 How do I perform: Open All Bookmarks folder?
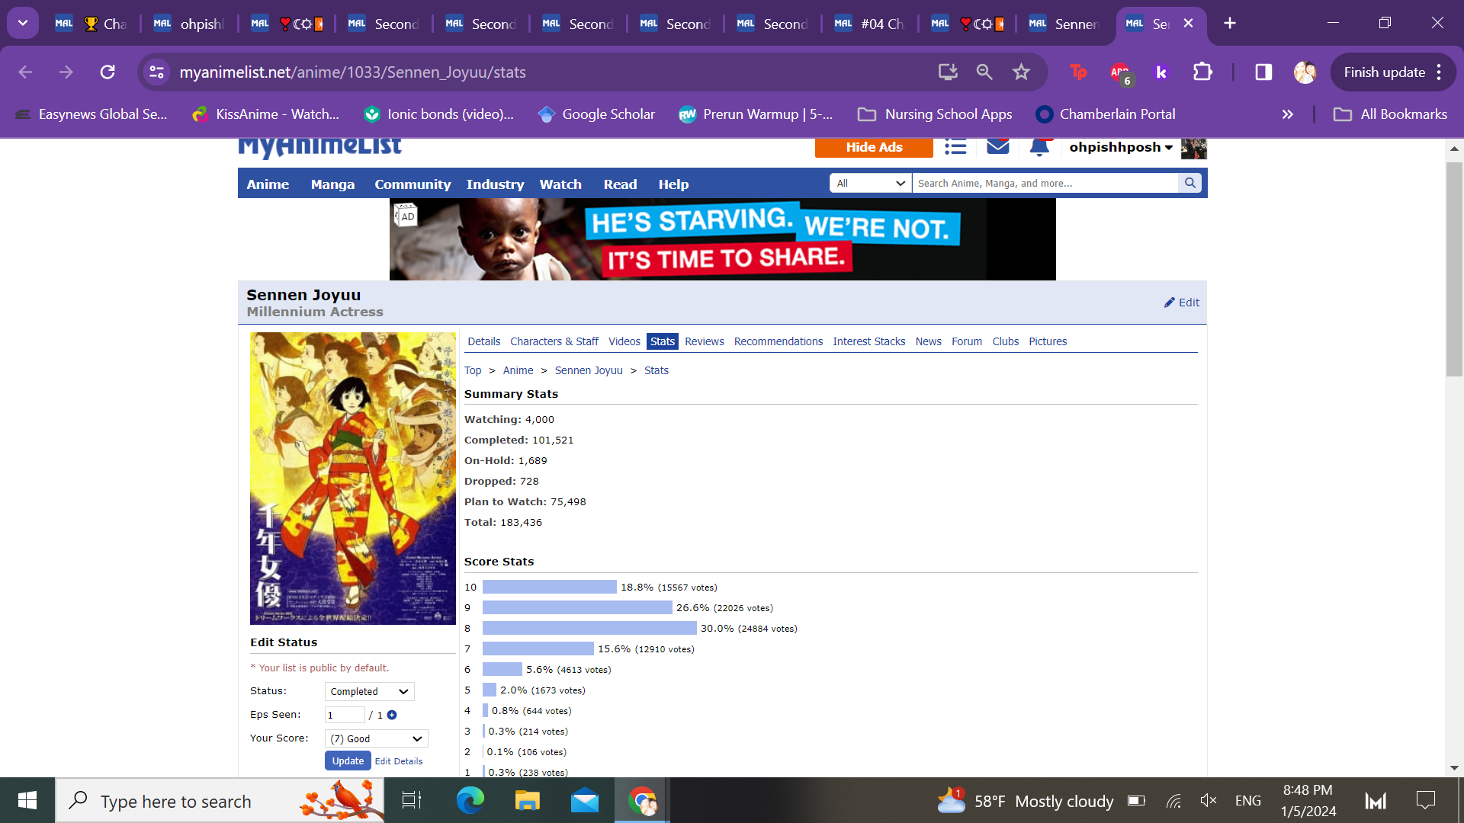pos(1391,114)
